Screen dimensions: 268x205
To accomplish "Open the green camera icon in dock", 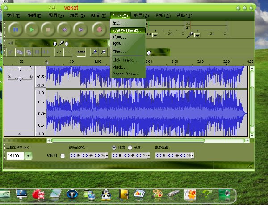I will (225, 195).
